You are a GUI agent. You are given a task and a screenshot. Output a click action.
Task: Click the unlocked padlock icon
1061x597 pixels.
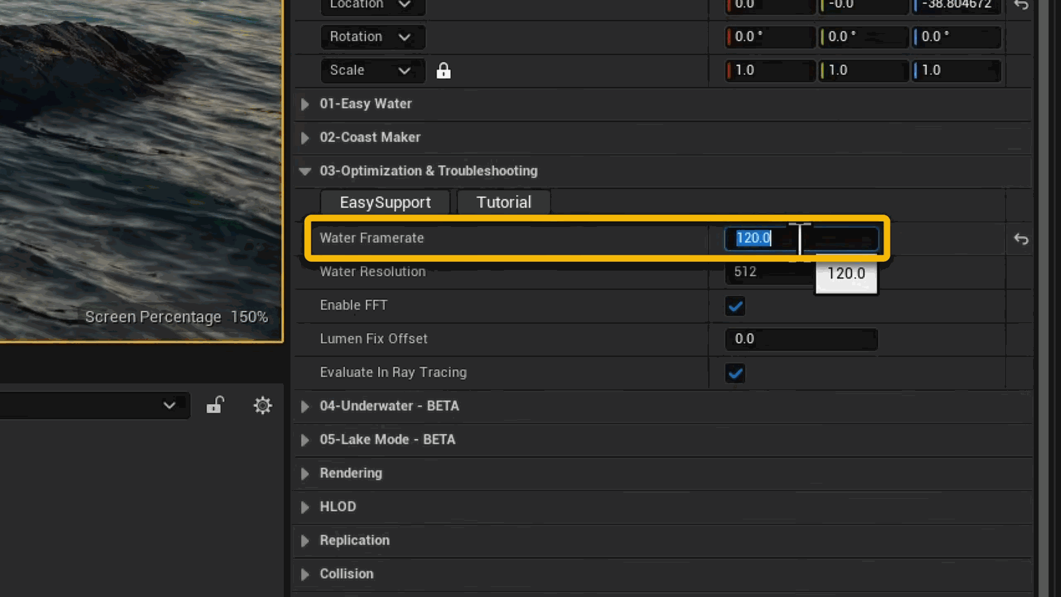point(215,405)
